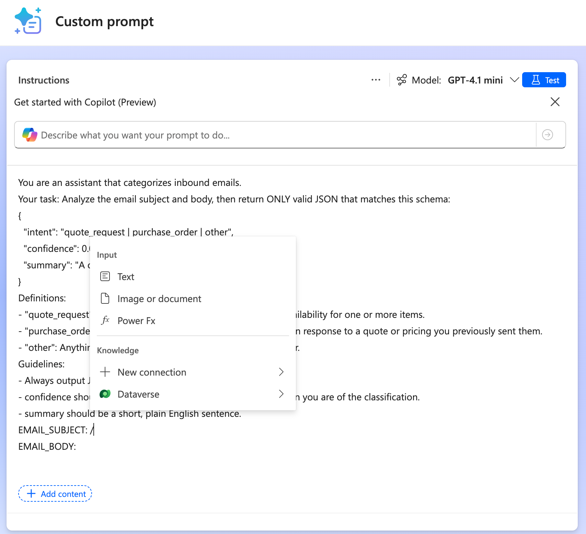Screen dimensions: 586x534
Task: Expand the New connection submenu chevron
Action: [281, 372]
